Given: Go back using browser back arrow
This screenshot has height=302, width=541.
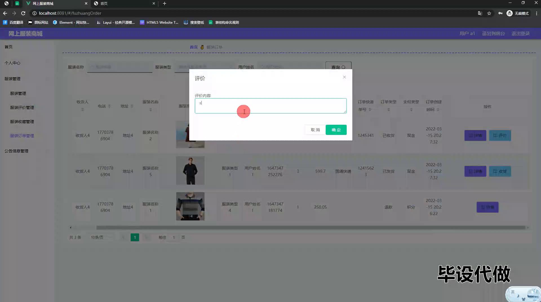Looking at the screenshot, I should pyautogui.click(x=5, y=13).
